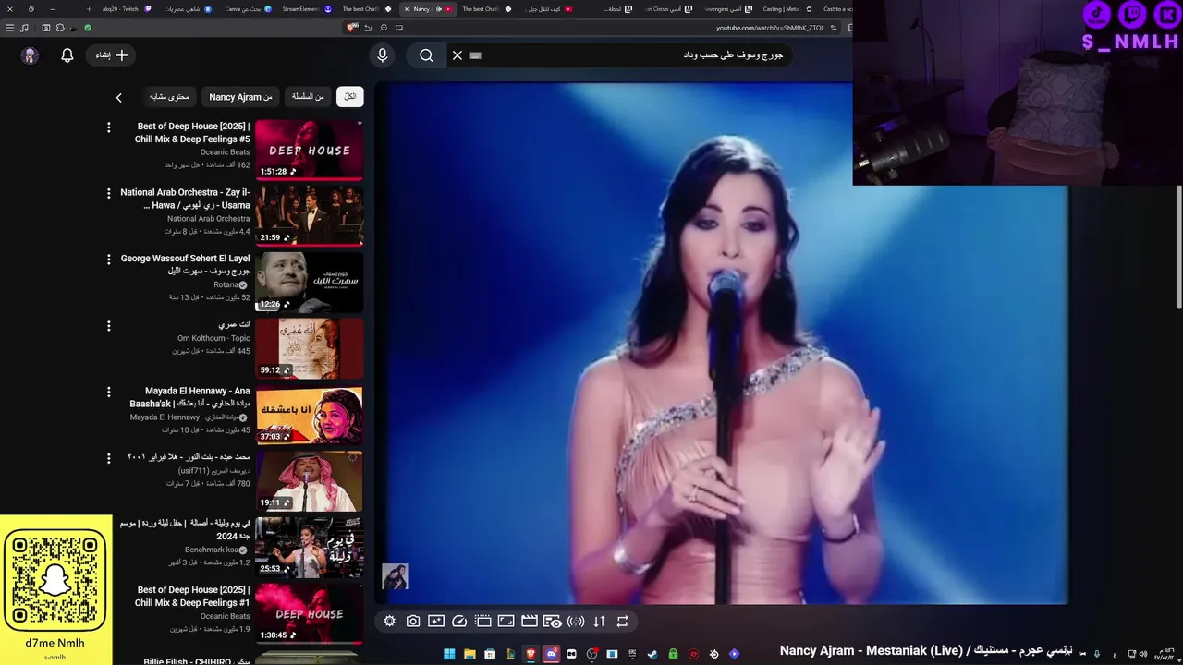This screenshot has width=1183, height=665.
Task: Open Steam from the taskbar
Action: (652, 654)
